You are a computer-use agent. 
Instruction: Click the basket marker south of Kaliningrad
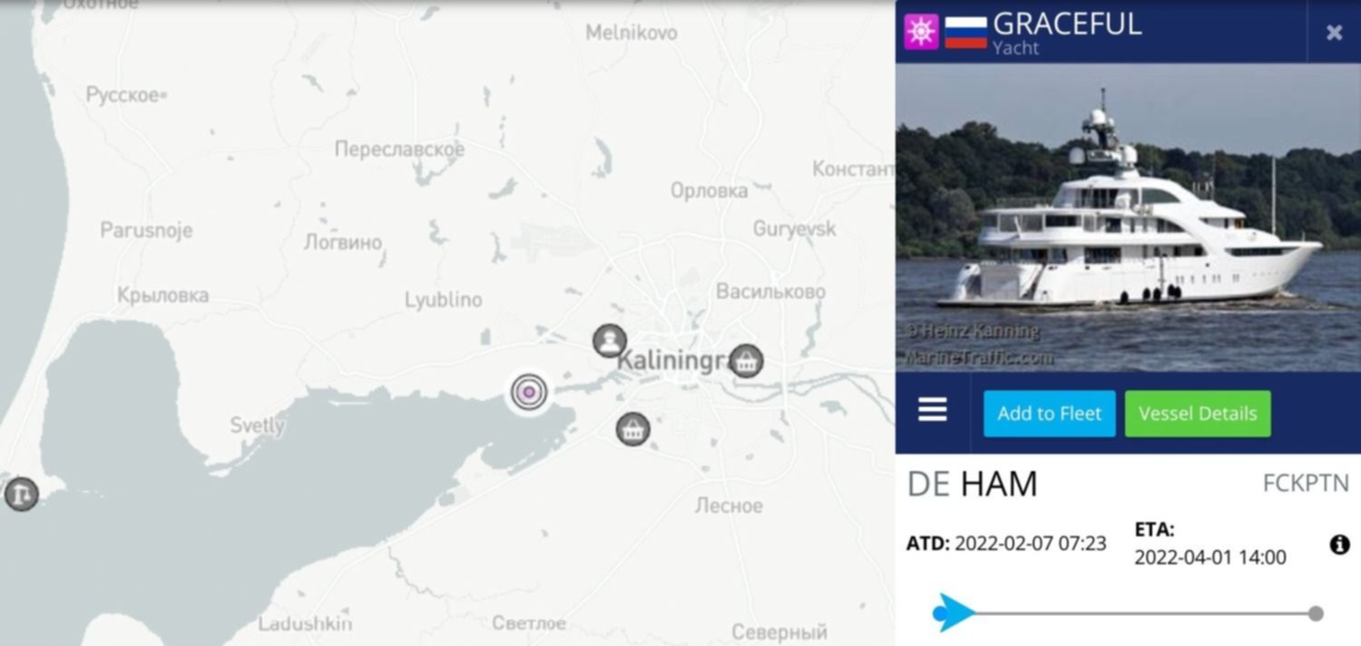click(x=632, y=428)
